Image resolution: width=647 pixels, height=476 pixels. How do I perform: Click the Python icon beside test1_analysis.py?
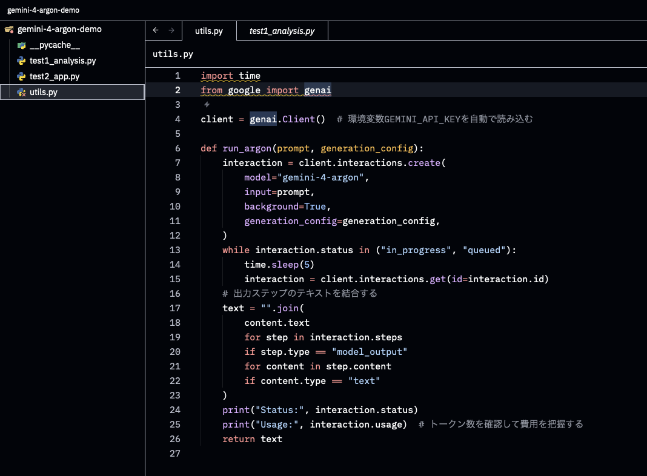pyautogui.click(x=21, y=61)
